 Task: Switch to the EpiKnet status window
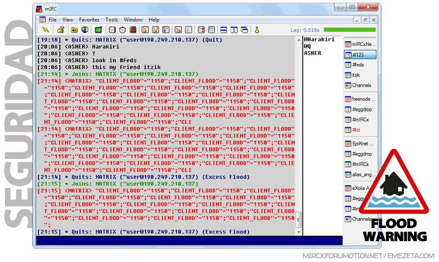[x=360, y=144]
